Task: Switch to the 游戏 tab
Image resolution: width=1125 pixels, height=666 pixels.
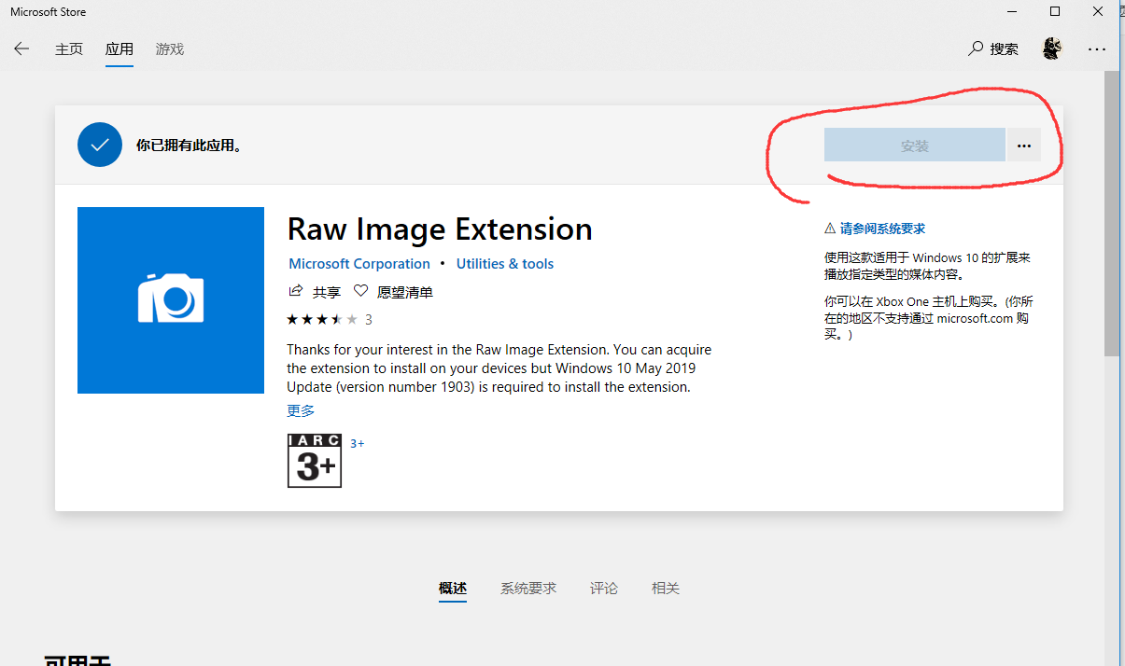Action: click(169, 49)
